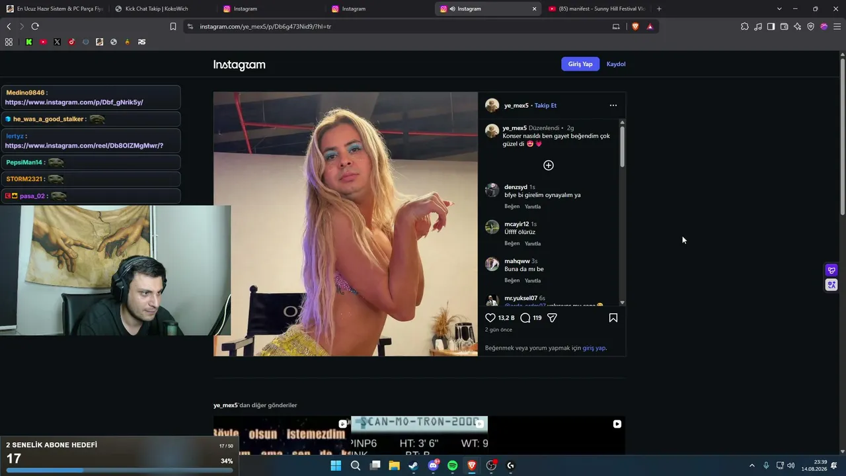Open Discord from the taskbar

433,465
